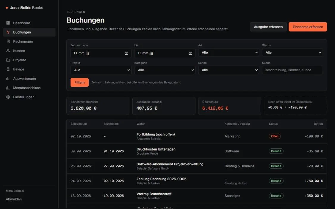Click the Monatsabschluss chart icon
The image size is (335, 209).
click(x=8, y=88)
